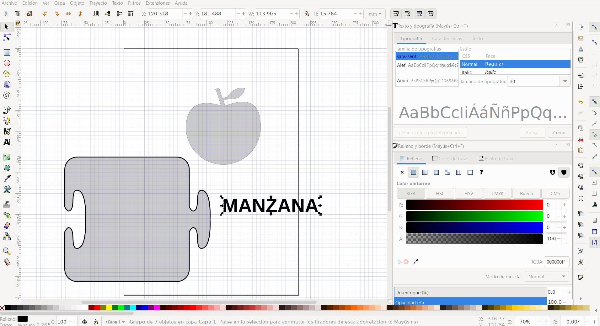Screen dimensions: 600x326
Task: Expand the Modo de mezcla dropdown
Action: tap(546, 276)
